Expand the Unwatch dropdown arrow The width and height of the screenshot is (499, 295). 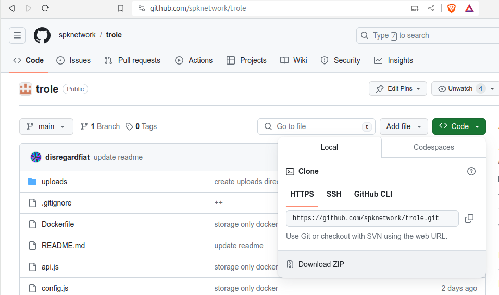pos(492,88)
